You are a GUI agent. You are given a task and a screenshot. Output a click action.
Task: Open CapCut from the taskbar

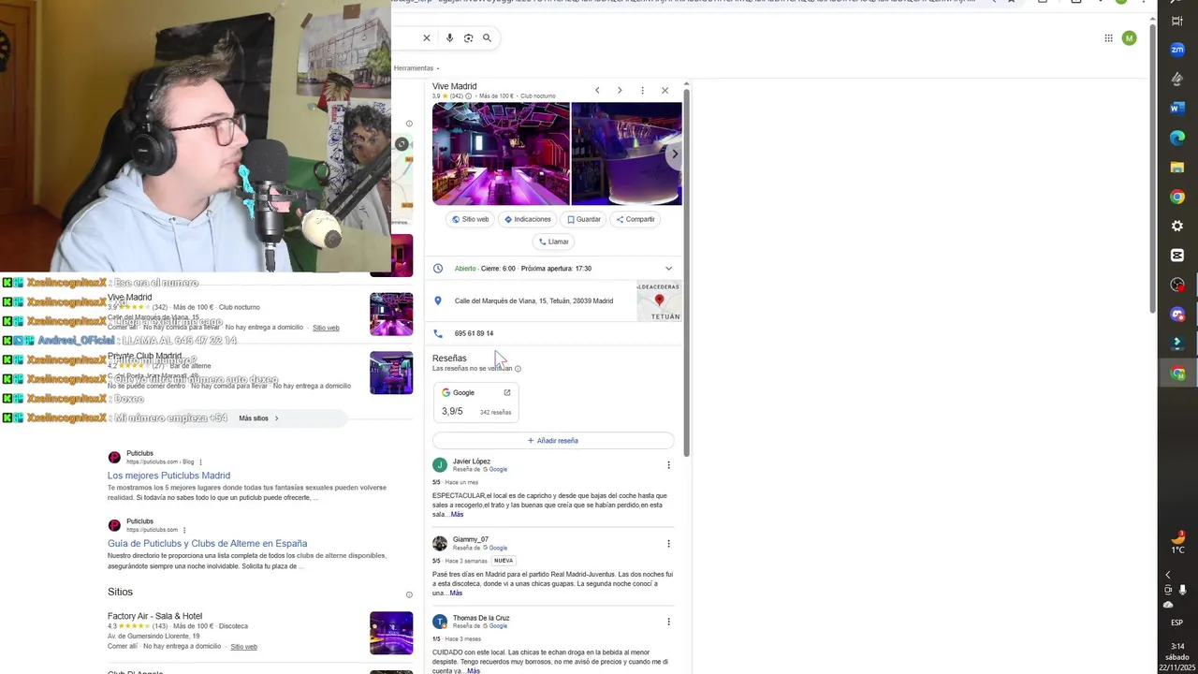pyautogui.click(x=1177, y=256)
